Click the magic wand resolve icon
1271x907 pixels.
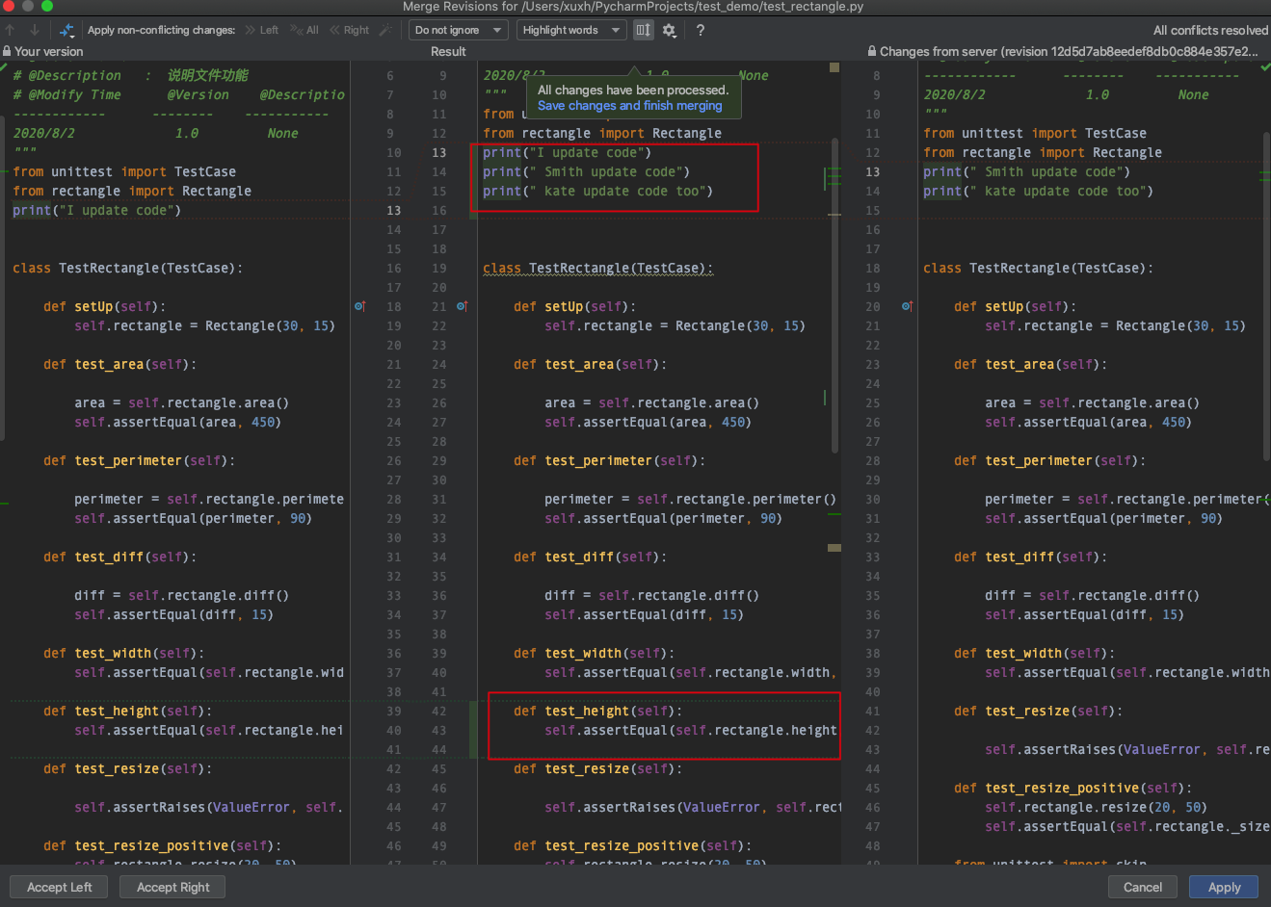pos(385,30)
